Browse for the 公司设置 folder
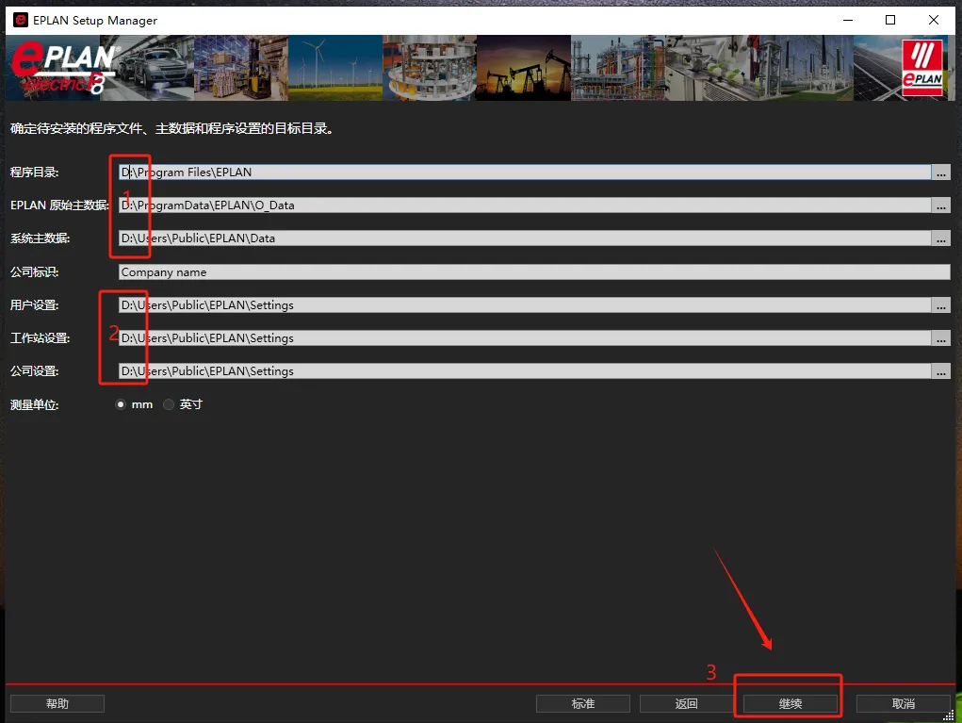This screenshot has width=962, height=723. pos(941,371)
